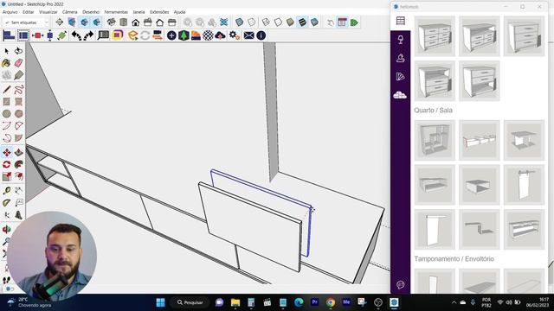Select the Rectangle drawing tool
This screenshot has width=554, height=311.
click(x=6, y=102)
